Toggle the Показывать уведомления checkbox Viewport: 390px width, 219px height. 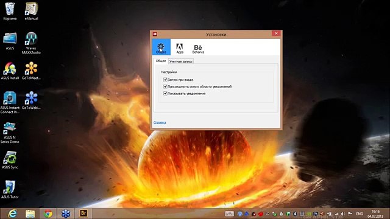(165, 93)
